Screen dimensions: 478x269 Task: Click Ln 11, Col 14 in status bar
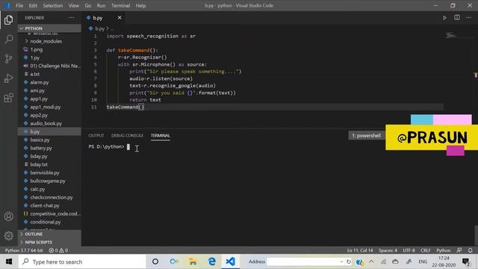(x=360, y=250)
